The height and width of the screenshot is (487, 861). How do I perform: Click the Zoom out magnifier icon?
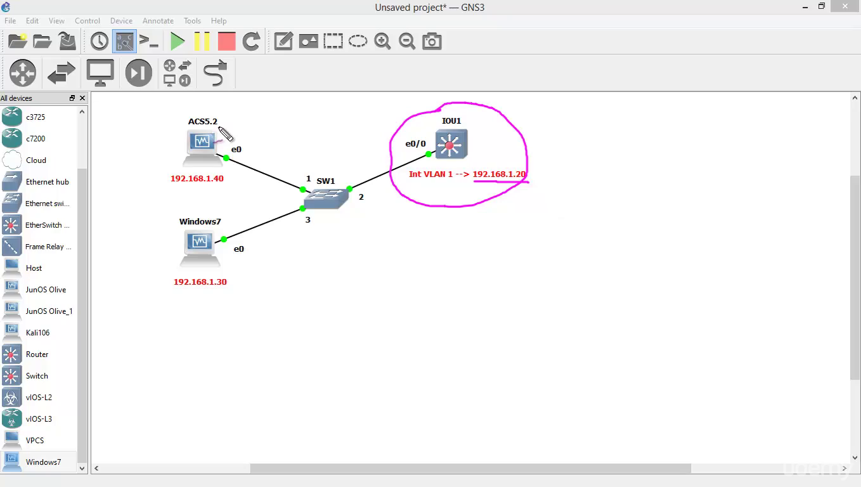tap(407, 41)
